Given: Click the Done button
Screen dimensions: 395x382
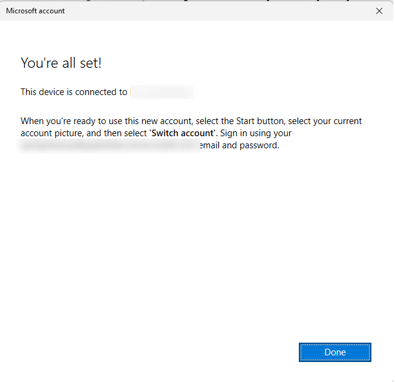Looking at the screenshot, I should coord(335,352).
